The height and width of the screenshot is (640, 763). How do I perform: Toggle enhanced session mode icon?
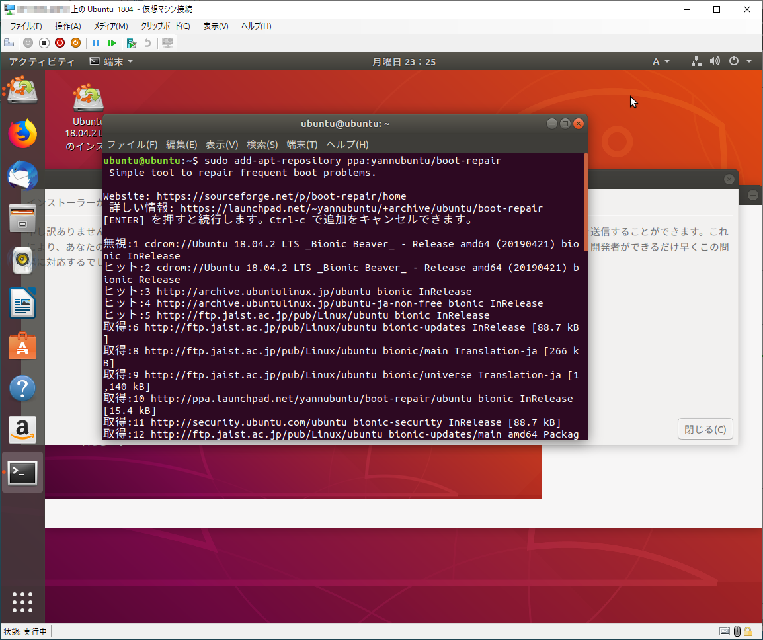[167, 43]
